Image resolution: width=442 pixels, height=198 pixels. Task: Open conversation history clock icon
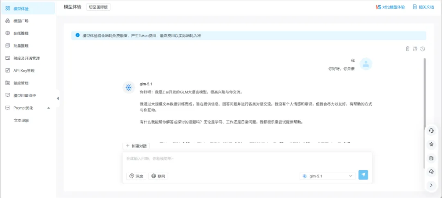[422, 49]
